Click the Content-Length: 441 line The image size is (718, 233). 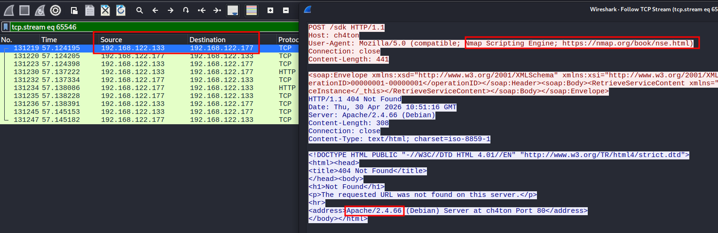coord(348,59)
